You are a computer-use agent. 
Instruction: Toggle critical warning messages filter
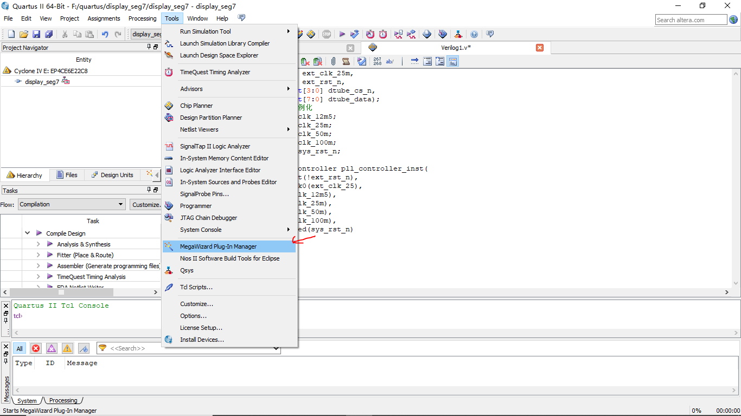pos(52,348)
